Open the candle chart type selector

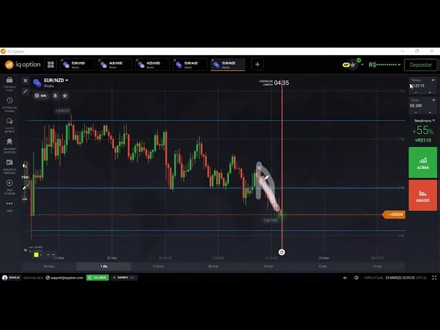[25, 166]
